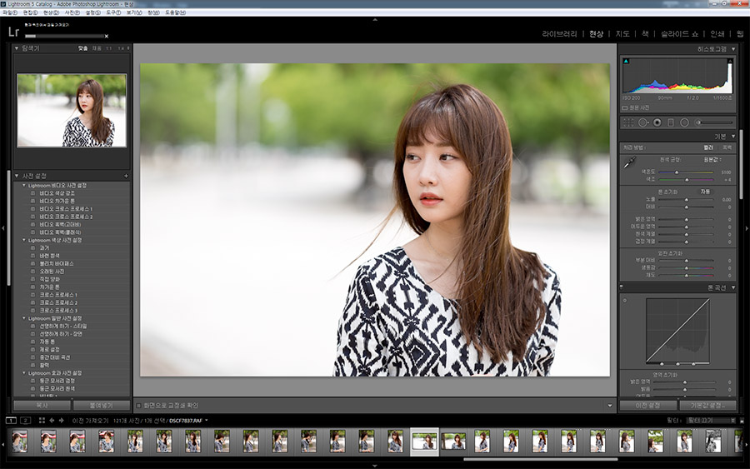Screen dimensions: 750x469
Task: Open second window display button 2
Action: pyautogui.click(x=25, y=421)
